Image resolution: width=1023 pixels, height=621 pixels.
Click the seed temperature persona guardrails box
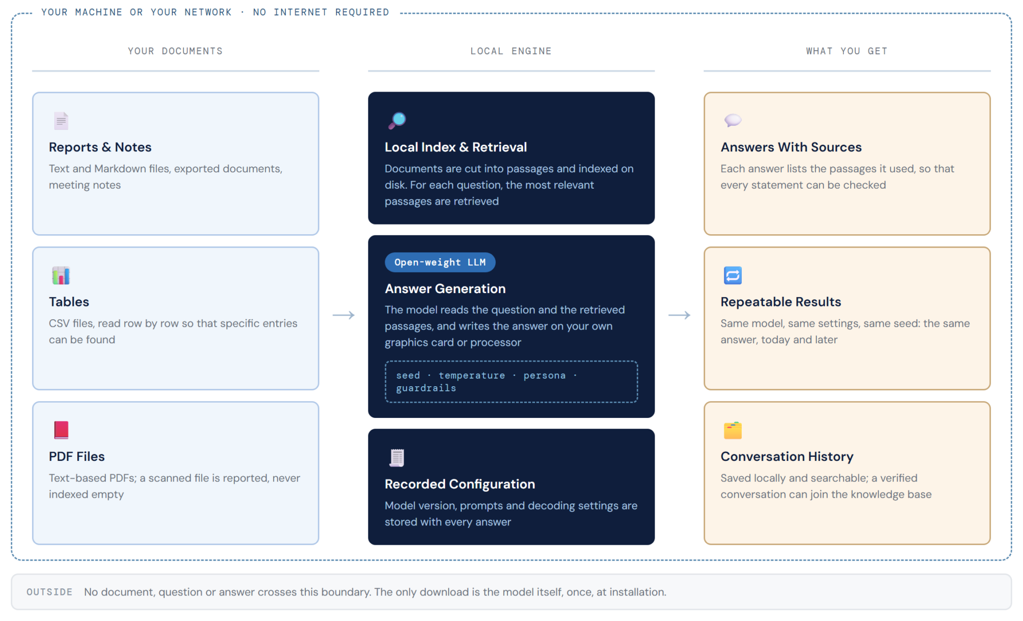coord(511,382)
